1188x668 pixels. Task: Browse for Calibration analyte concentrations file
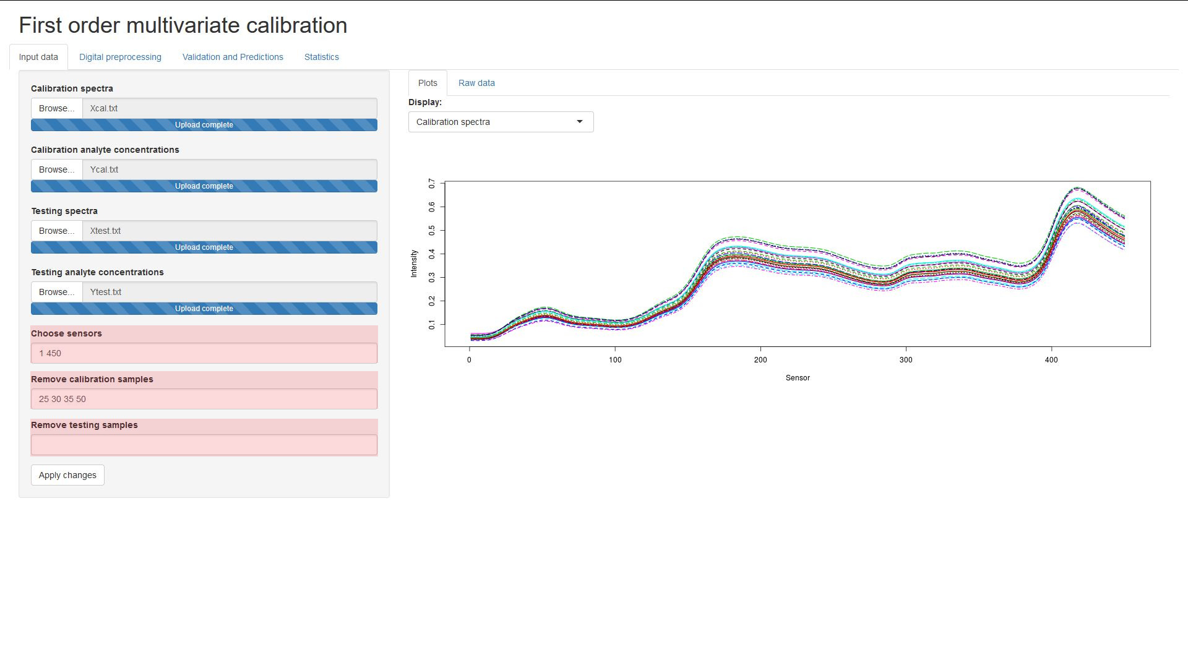[x=56, y=169]
